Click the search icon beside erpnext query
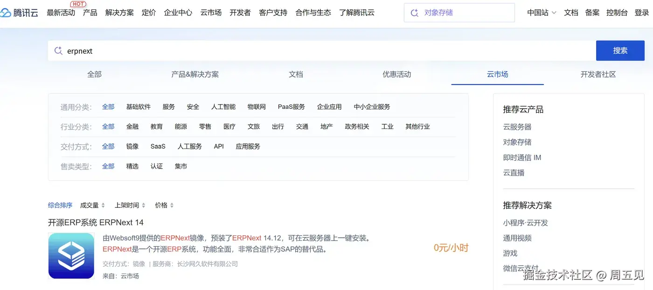The width and height of the screenshot is (653, 290). coord(58,51)
